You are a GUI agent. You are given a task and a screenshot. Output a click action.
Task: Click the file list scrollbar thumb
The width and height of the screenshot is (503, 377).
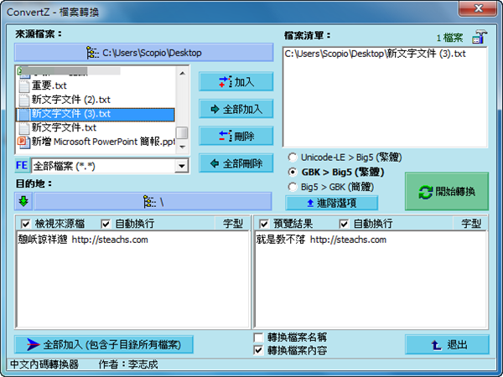click(x=182, y=132)
